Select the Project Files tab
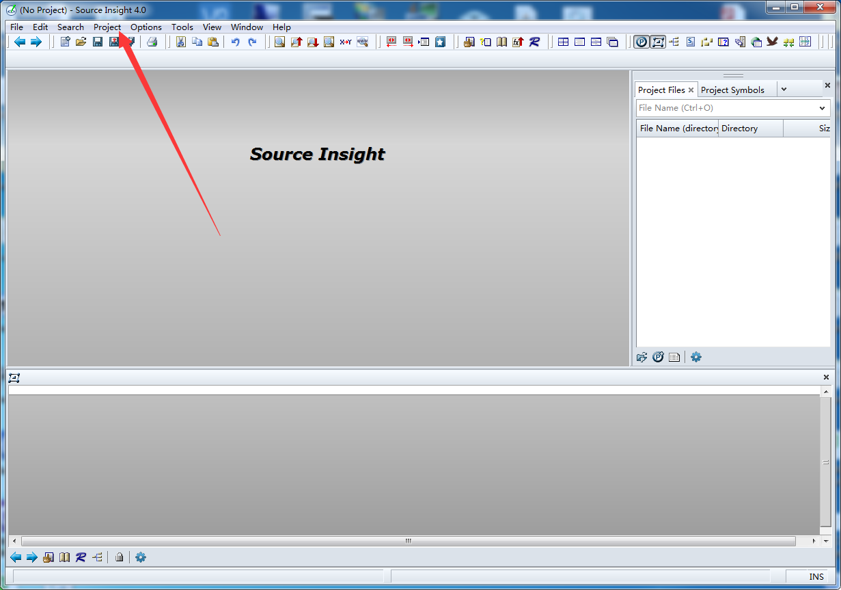Image resolution: width=841 pixels, height=590 pixels. point(661,90)
